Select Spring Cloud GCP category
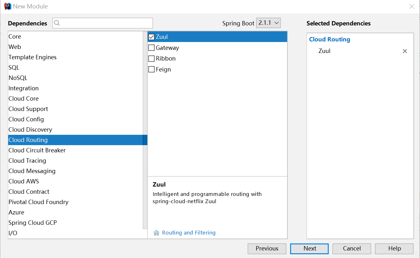Viewport: 420px width, 258px height. pyautogui.click(x=75, y=223)
